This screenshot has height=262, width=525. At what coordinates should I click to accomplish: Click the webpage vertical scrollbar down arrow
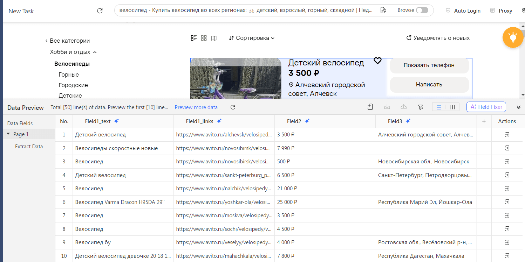pos(523,95)
